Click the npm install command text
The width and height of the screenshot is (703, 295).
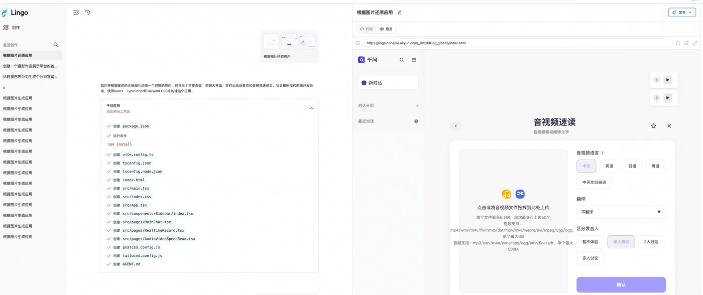(x=120, y=144)
